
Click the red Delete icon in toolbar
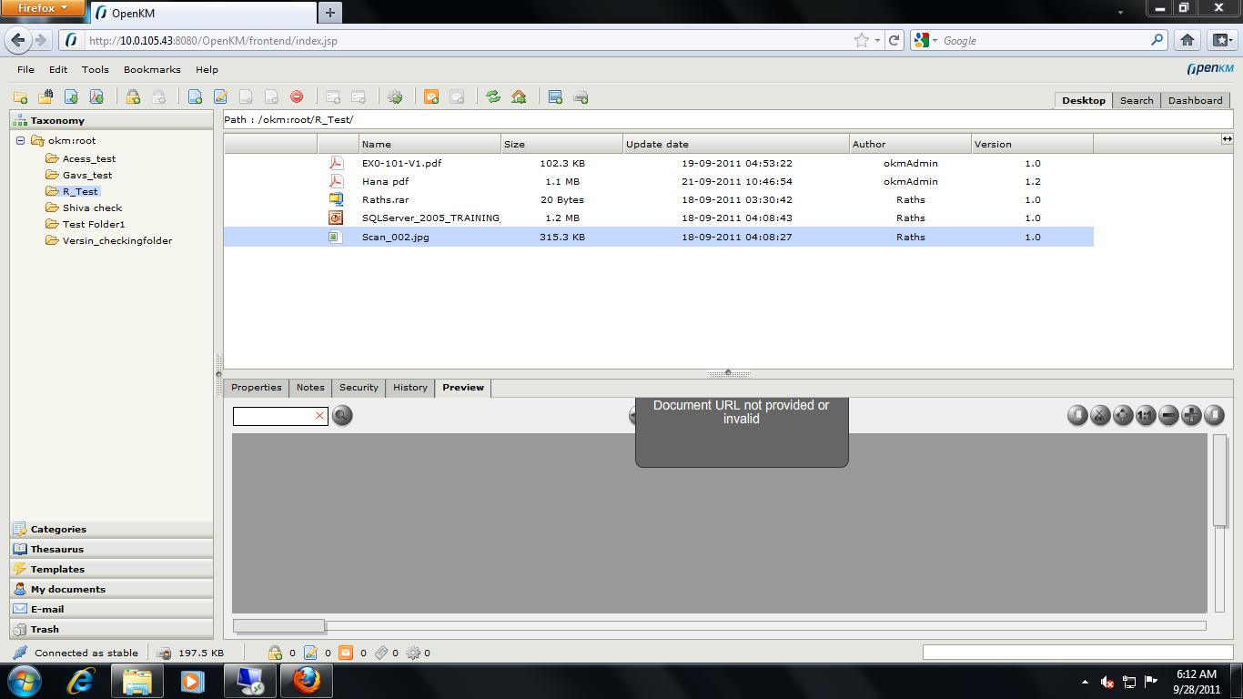[297, 97]
